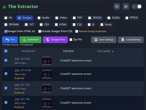
Task: Select the Video file type filter
Action: [x=61, y=18]
